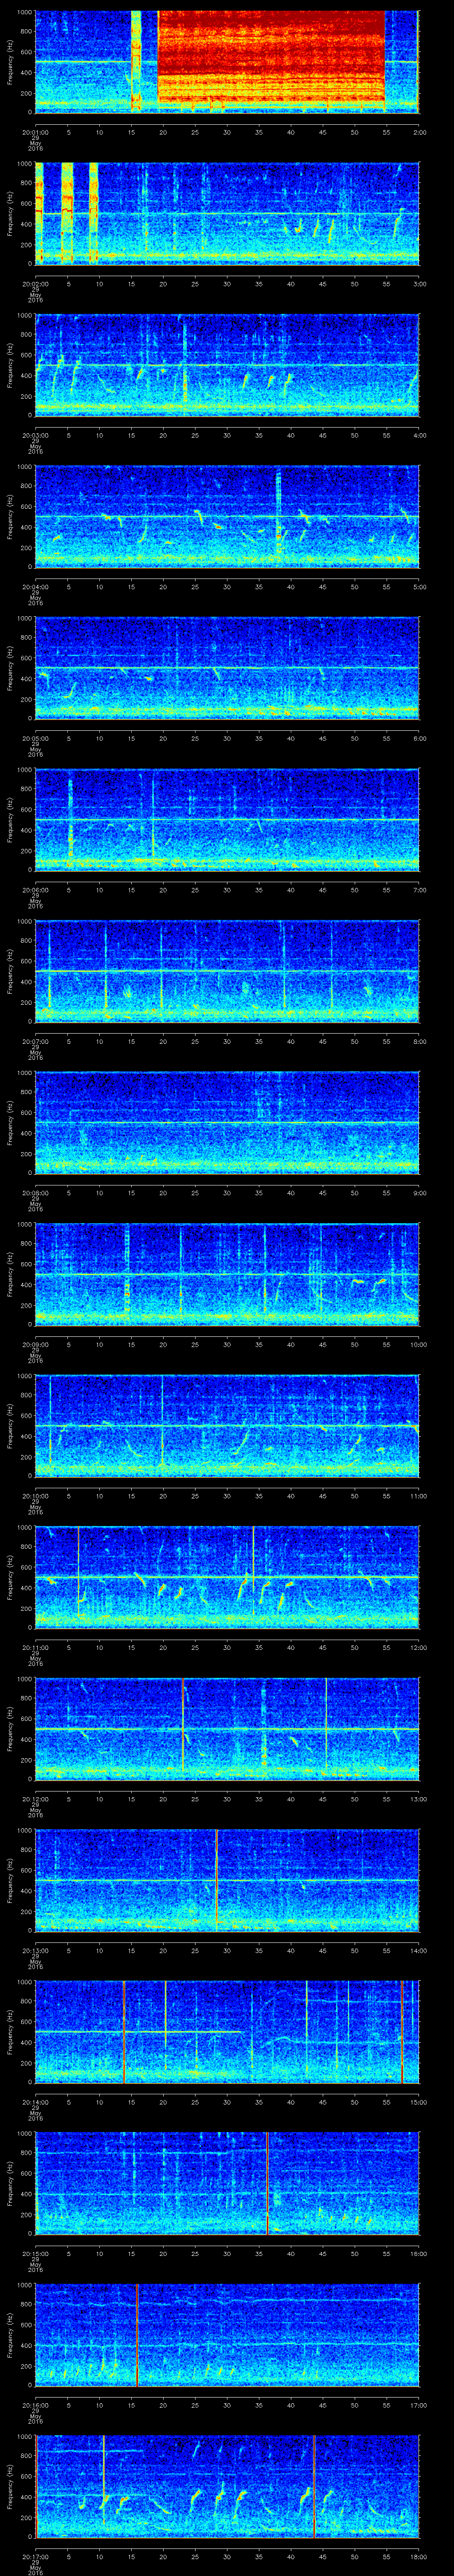Click the 16:00 end time label

coord(418,2254)
